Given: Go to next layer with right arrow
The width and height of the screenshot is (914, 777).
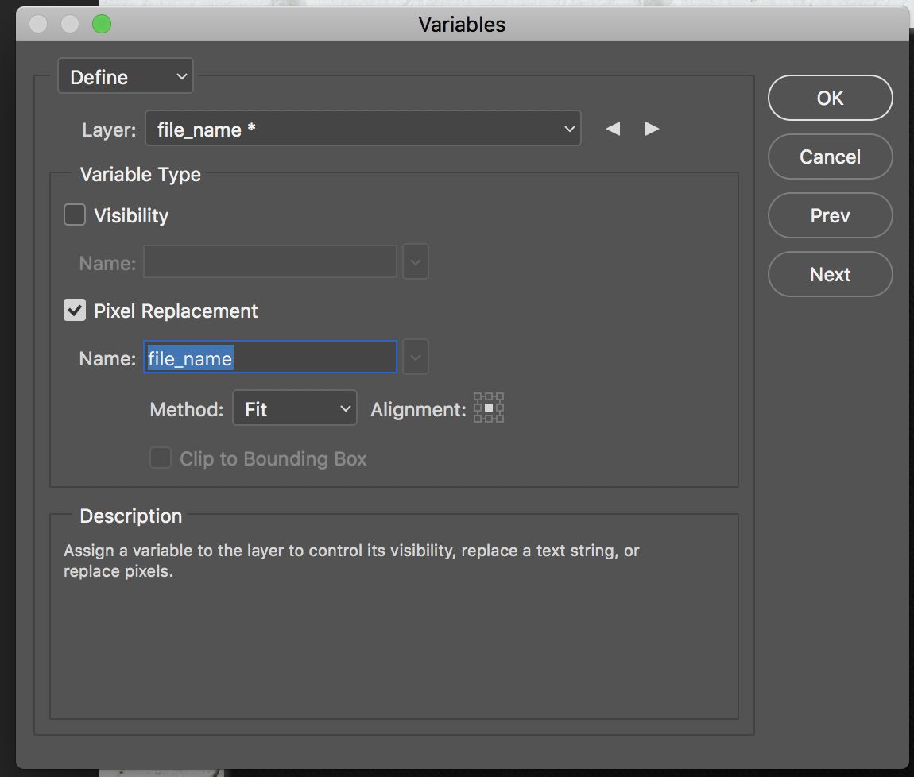Looking at the screenshot, I should [652, 129].
